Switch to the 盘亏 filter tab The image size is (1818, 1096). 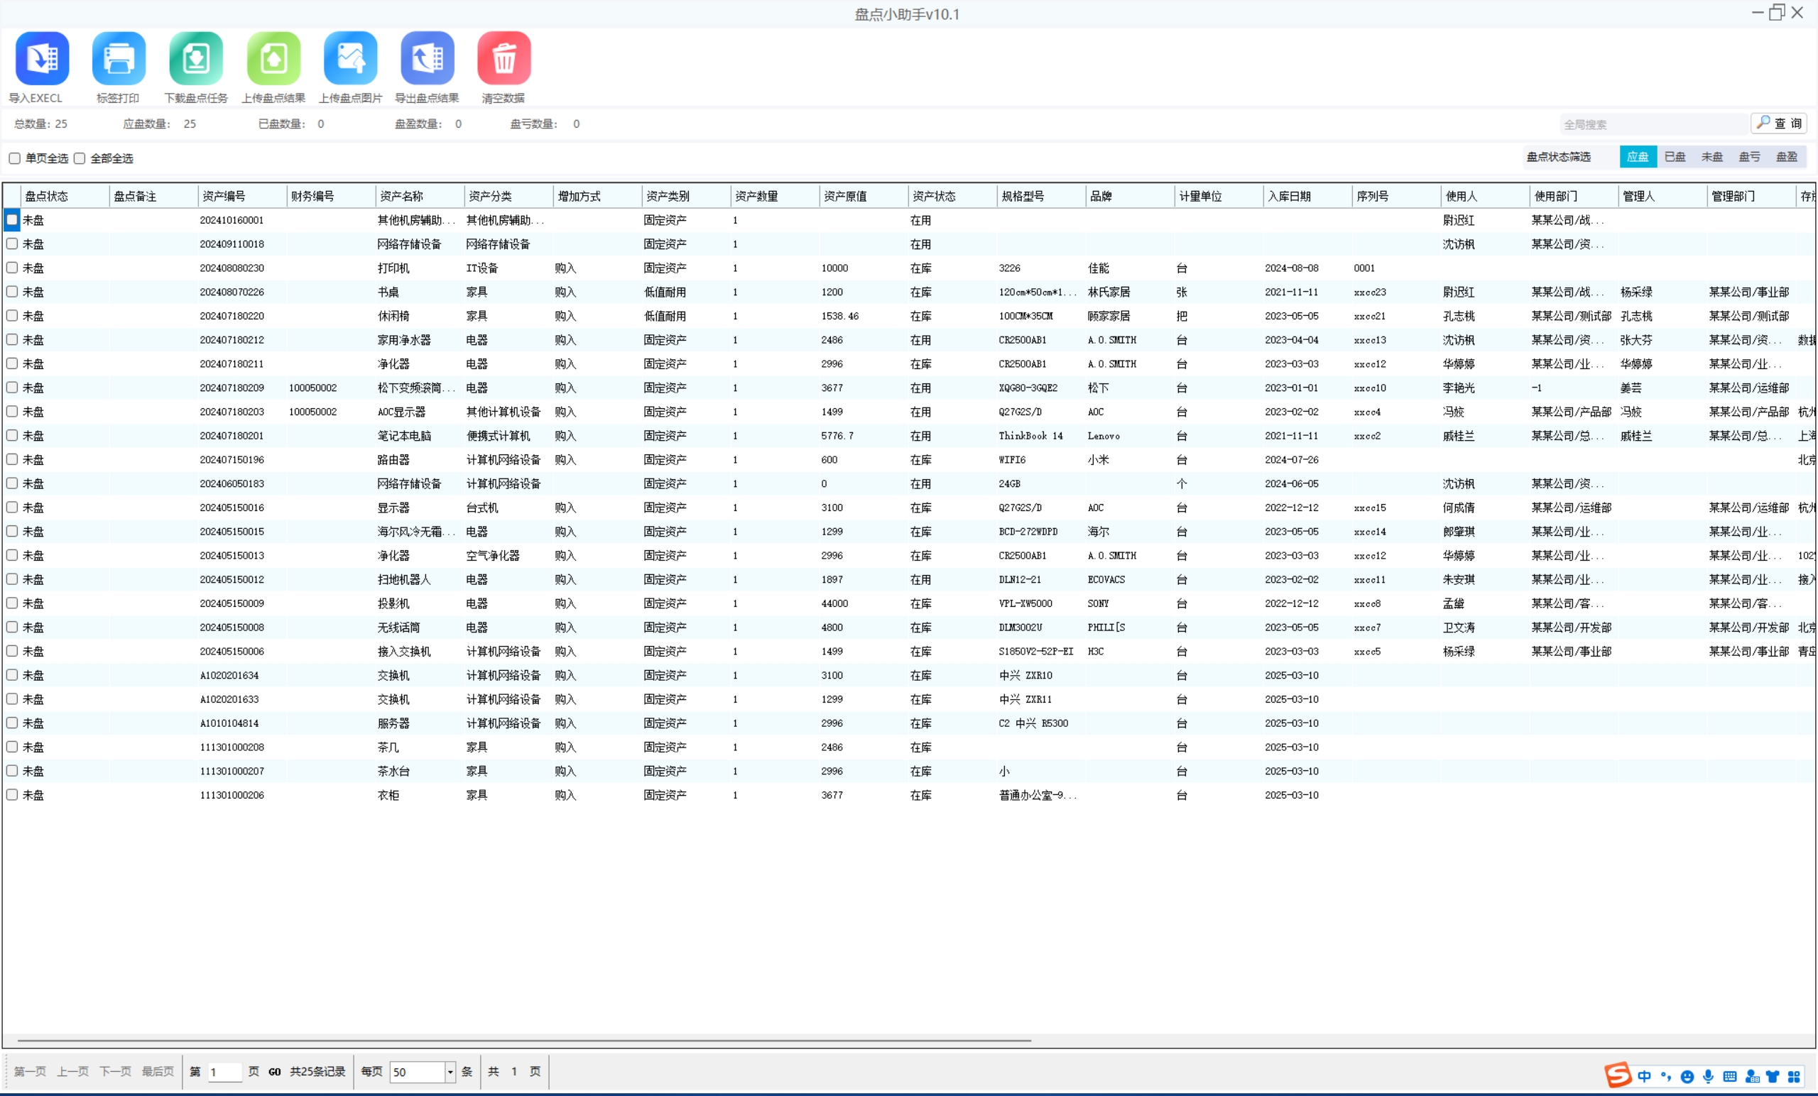(x=1749, y=157)
